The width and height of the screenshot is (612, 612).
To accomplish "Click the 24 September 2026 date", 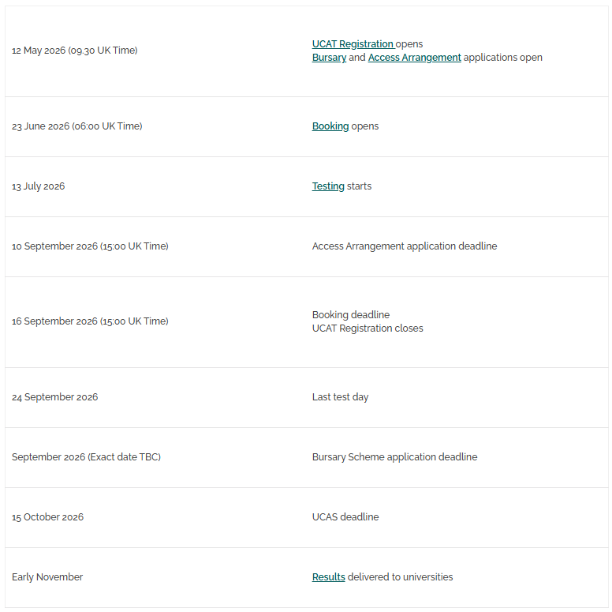I will coord(54,397).
